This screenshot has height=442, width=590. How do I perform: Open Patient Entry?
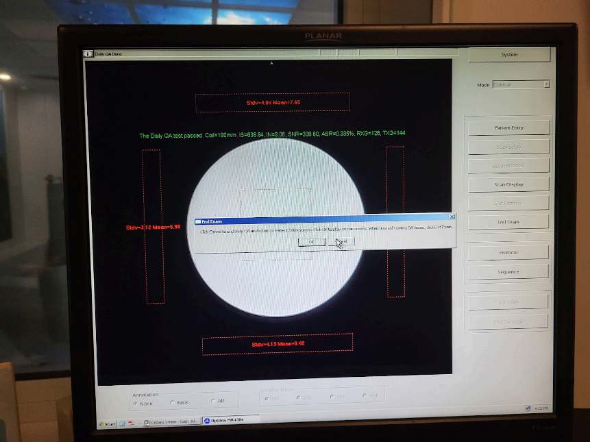coord(508,128)
